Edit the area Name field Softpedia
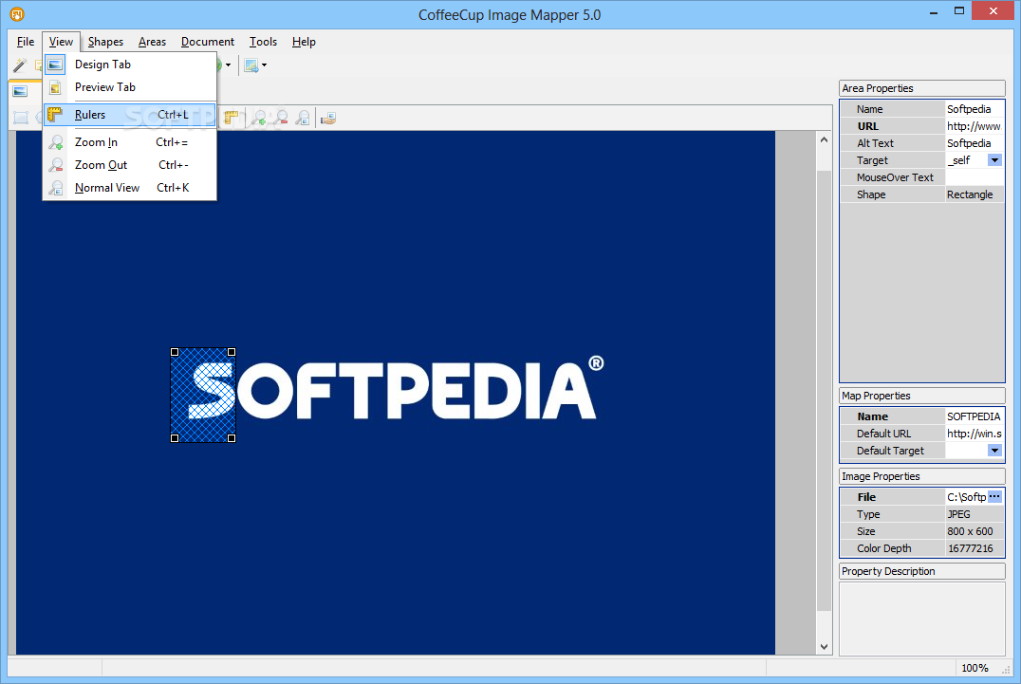Screen dimensions: 1021x684 pyautogui.click(x=975, y=109)
